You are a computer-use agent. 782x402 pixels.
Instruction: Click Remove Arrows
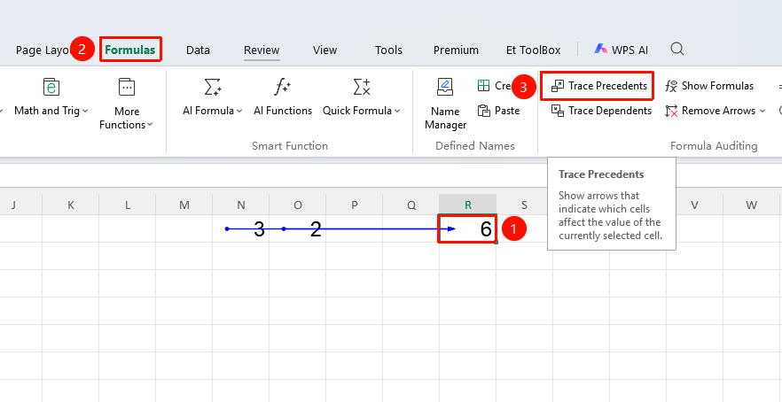711,111
